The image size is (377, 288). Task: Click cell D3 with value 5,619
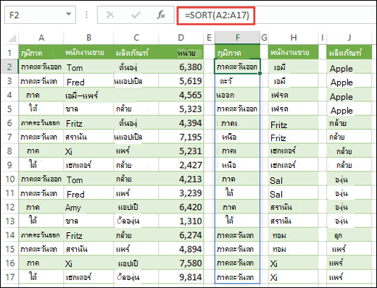point(181,81)
